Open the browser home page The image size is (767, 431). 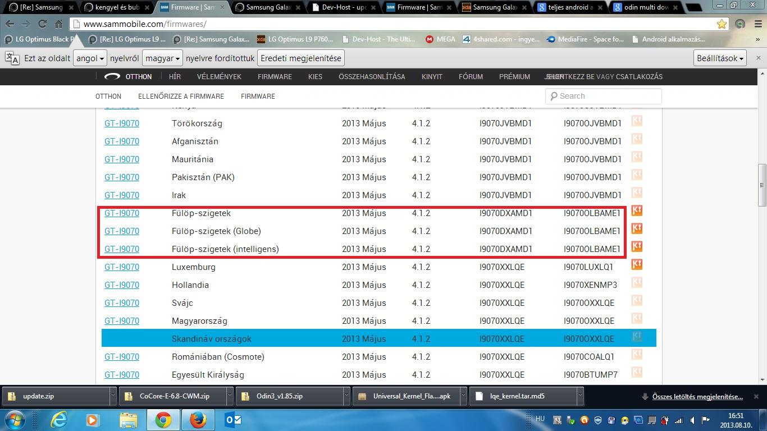point(58,24)
